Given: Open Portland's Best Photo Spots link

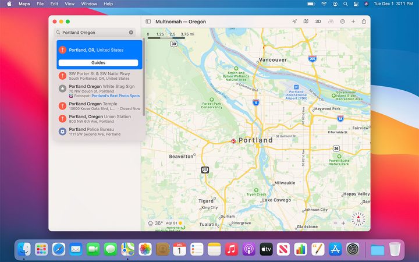Looking at the screenshot, I should (115, 95).
